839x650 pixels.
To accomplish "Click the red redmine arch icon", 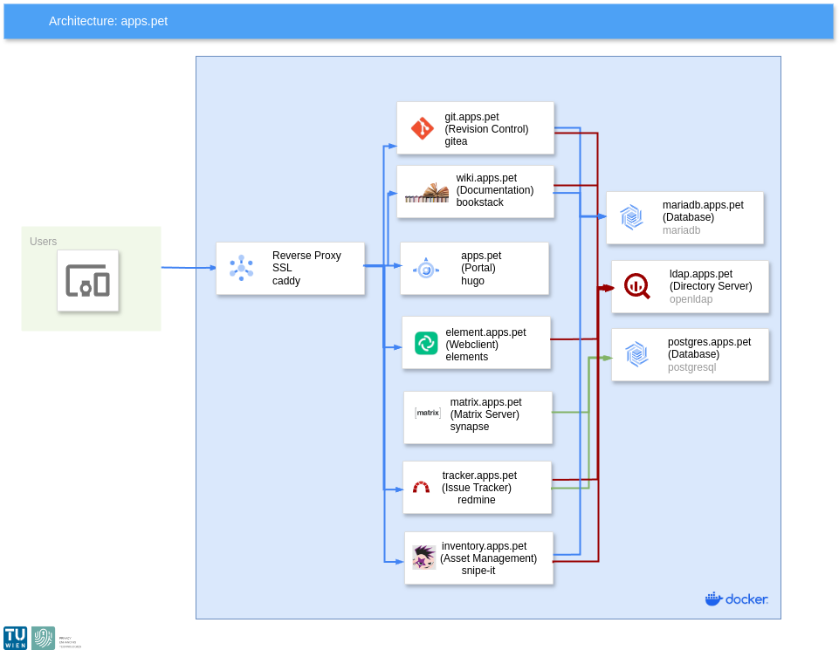I will click(x=421, y=487).
